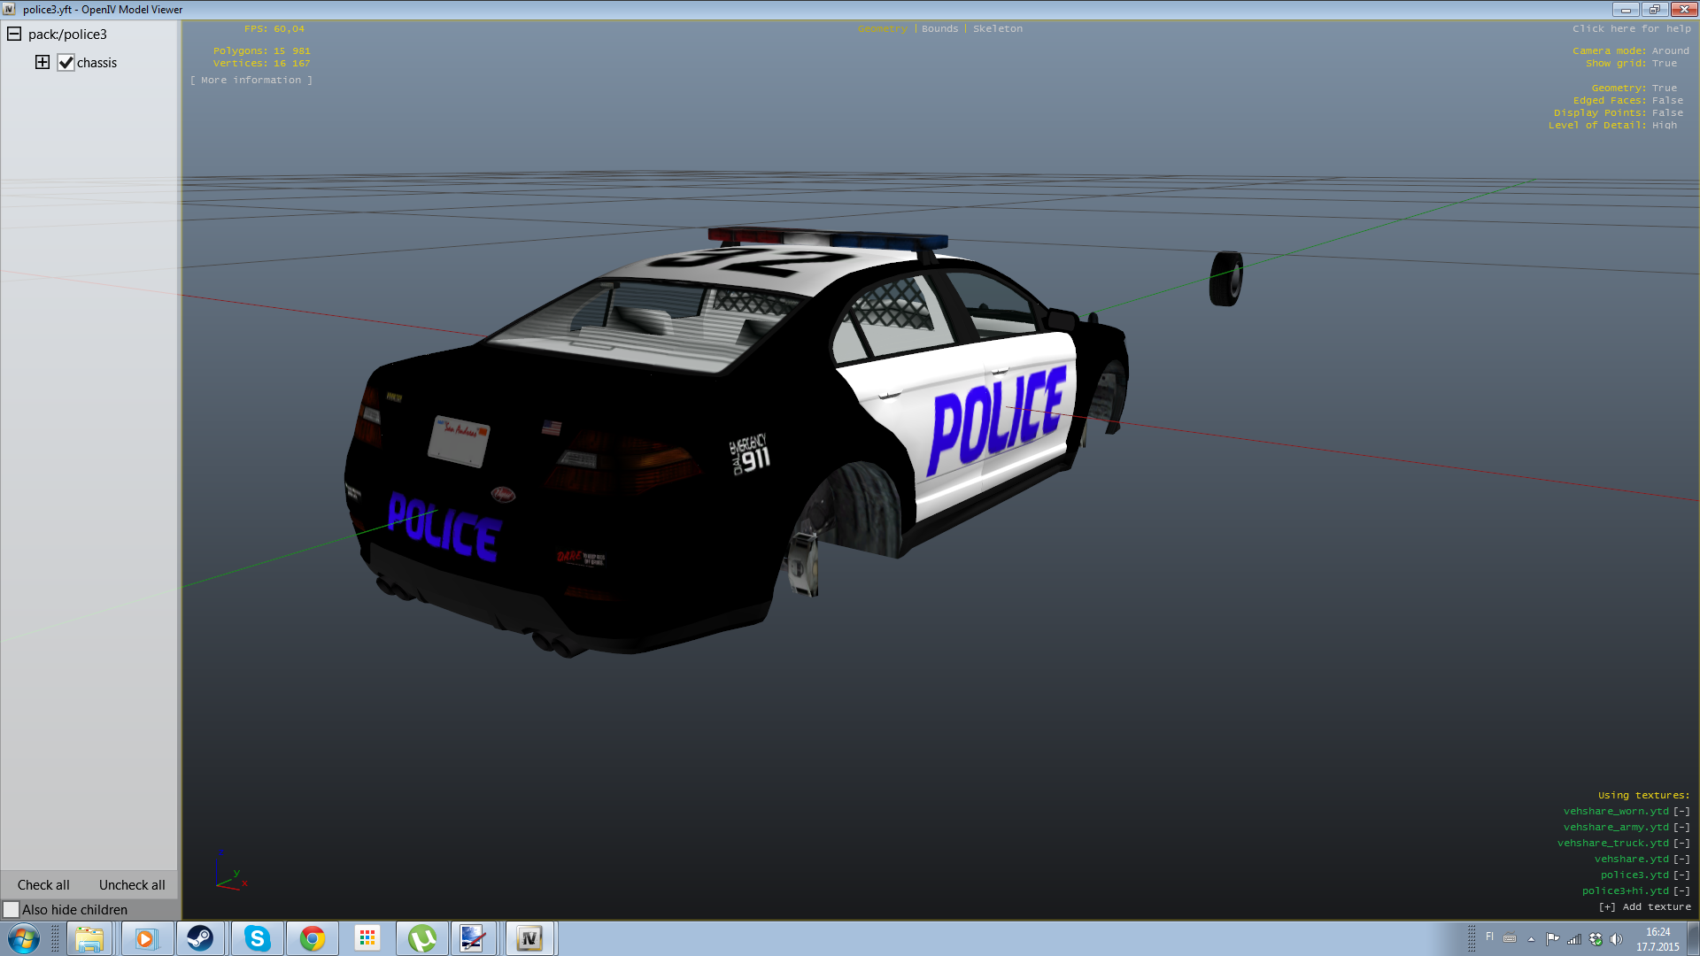Change Level of Detail High value
This screenshot has width=1700, height=956.
(x=1664, y=125)
